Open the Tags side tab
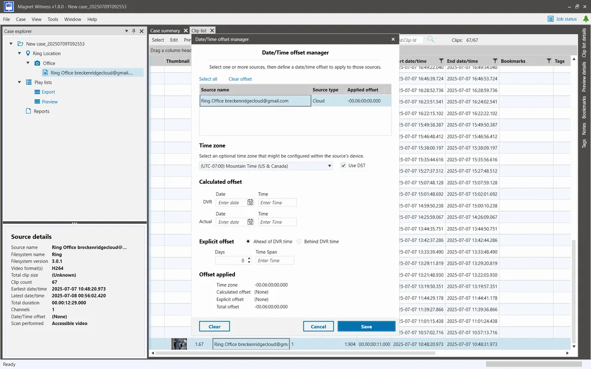 pyautogui.click(x=584, y=143)
